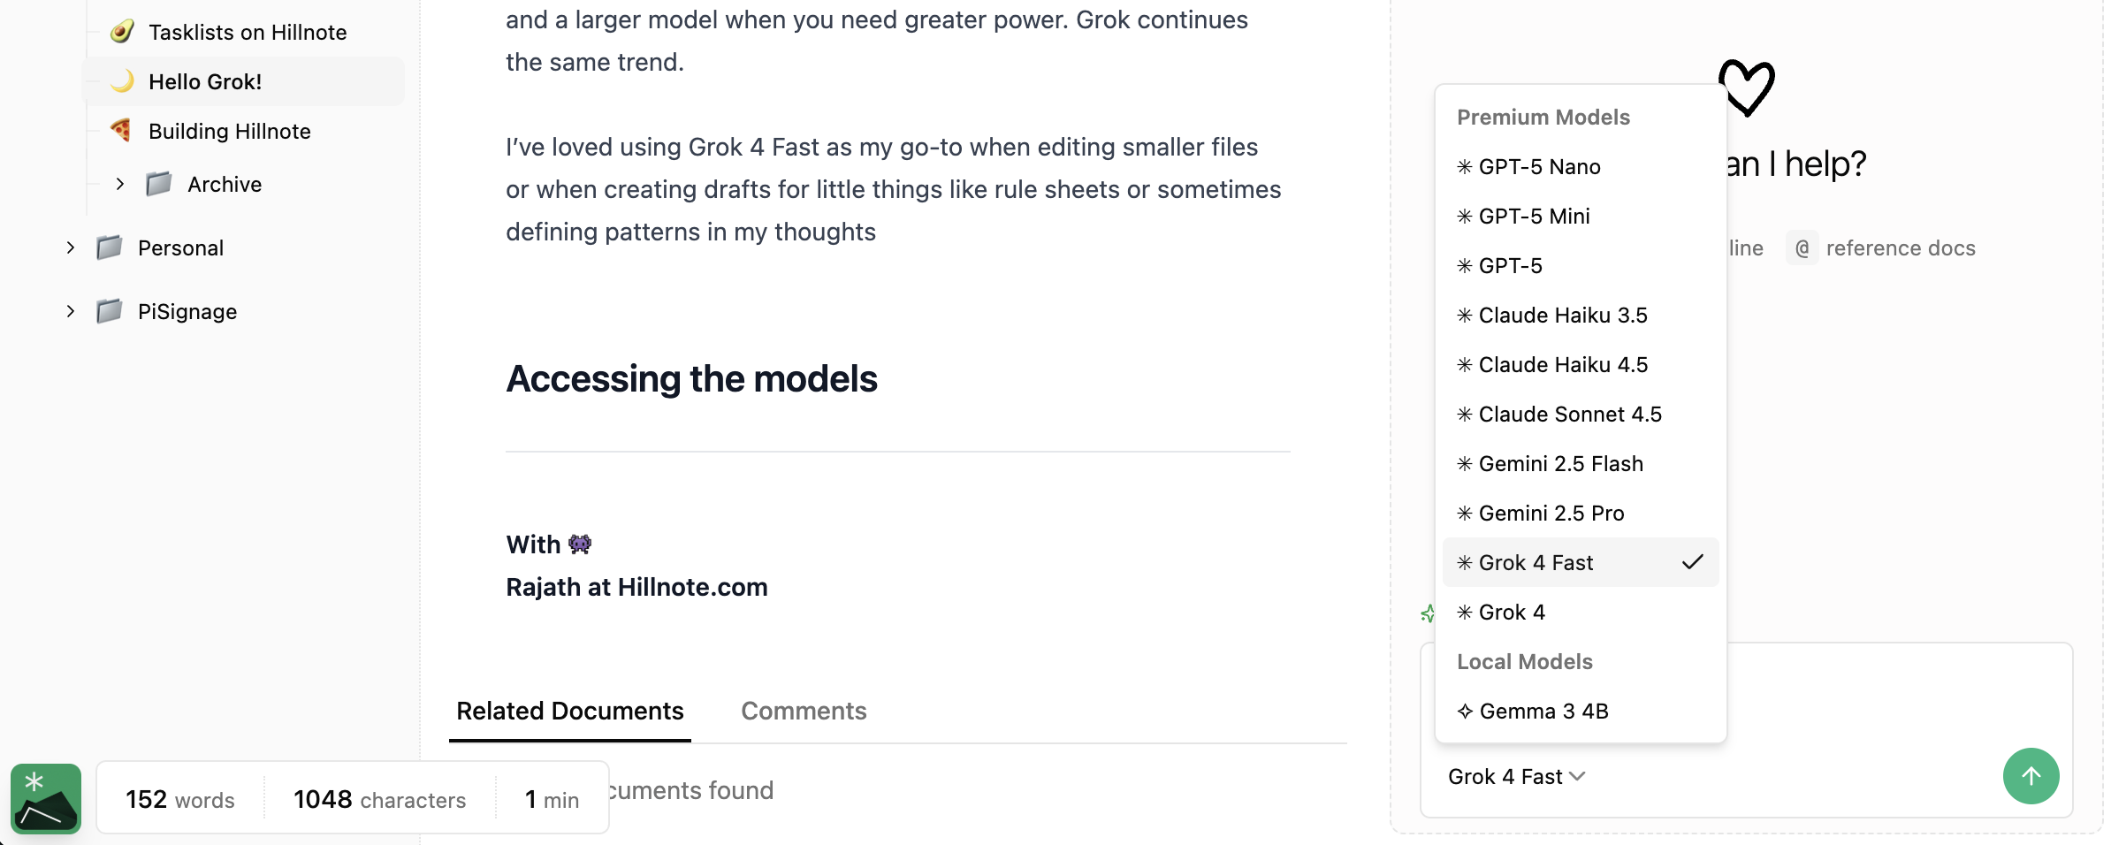The width and height of the screenshot is (2111, 845).
Task: Expand the Archive folder chevron
Action: (x=120, y=184)
